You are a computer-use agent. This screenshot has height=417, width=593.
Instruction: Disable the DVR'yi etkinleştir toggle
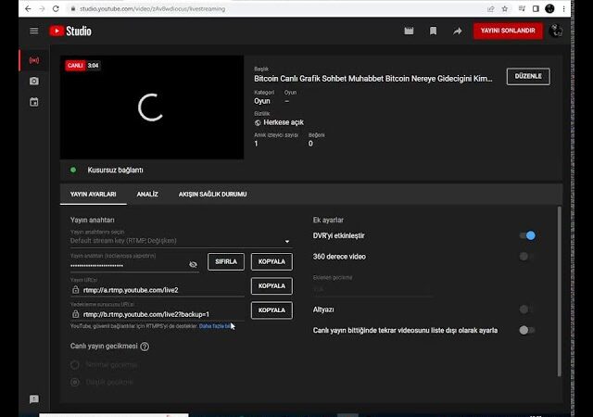(x=527, y=236)
